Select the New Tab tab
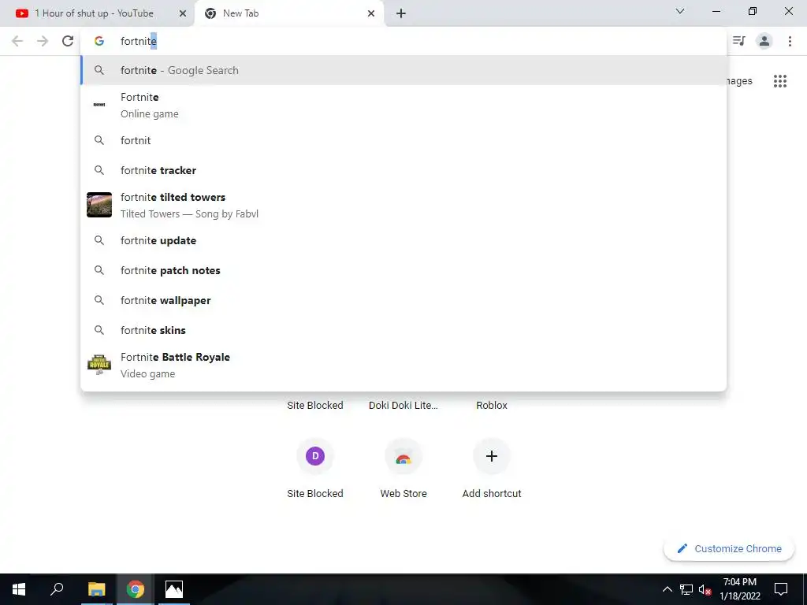This screenshot has width=807, height=605. [x=288, y=13]
